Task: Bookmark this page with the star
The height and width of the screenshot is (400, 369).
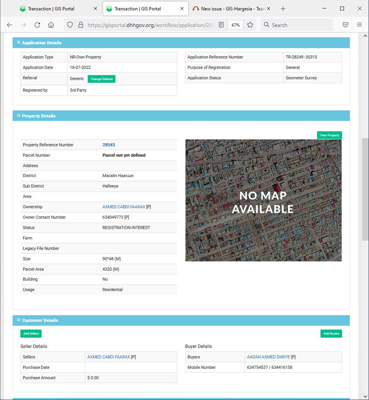Action: point(250,25)
